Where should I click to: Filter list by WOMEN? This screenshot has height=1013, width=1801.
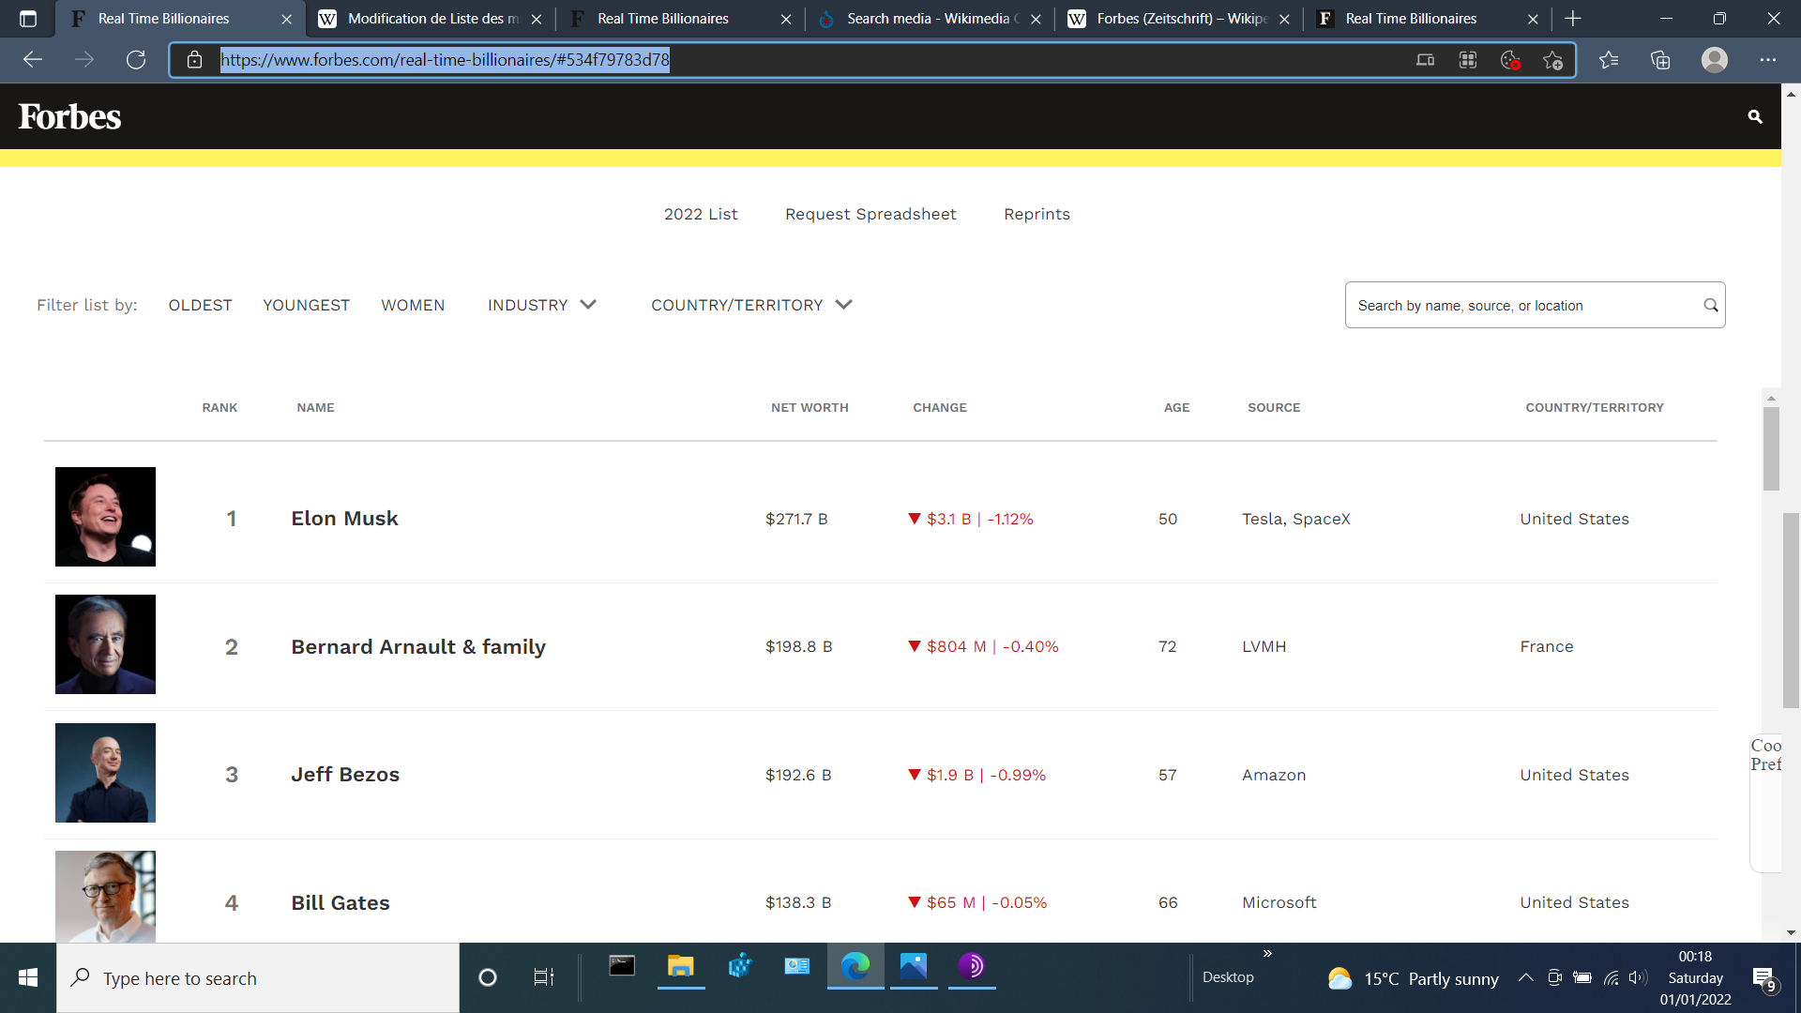(413, 305)
